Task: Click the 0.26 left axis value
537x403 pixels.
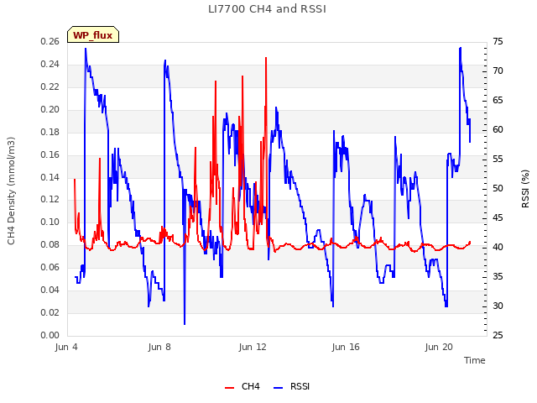Action: (x=50, y=41)
